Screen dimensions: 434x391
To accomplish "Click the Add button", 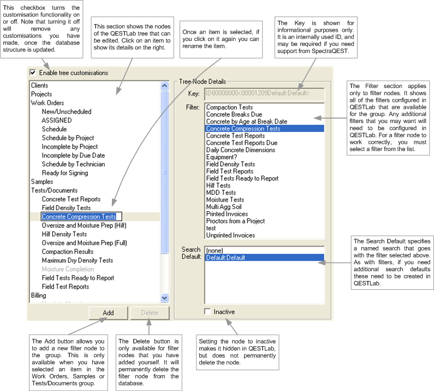I will tap(108, 313).
